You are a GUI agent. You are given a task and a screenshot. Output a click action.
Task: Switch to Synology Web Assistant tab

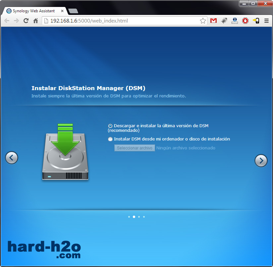click(34, 11)
